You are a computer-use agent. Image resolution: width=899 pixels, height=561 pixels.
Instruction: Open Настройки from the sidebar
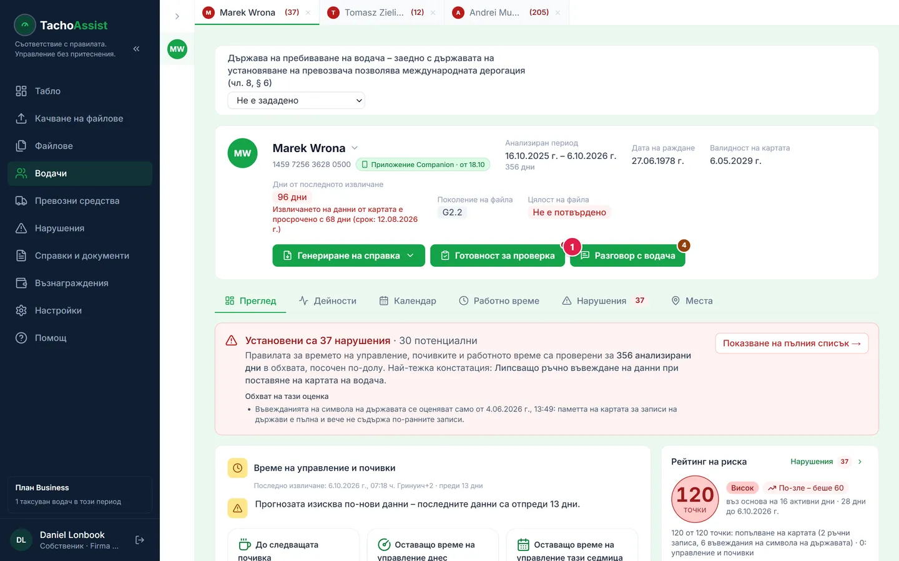point(80,310)
